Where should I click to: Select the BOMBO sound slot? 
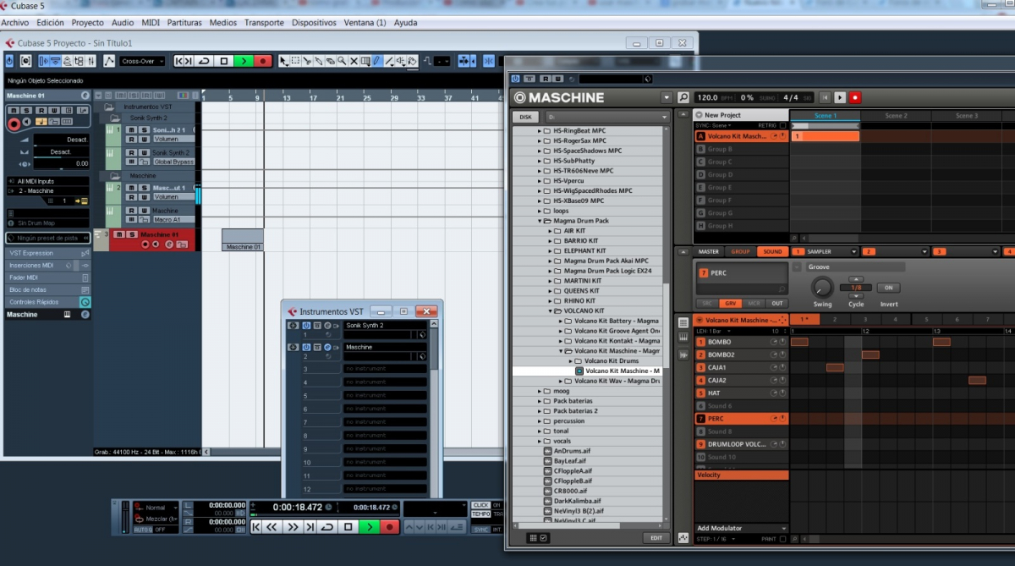pos(741,342)
